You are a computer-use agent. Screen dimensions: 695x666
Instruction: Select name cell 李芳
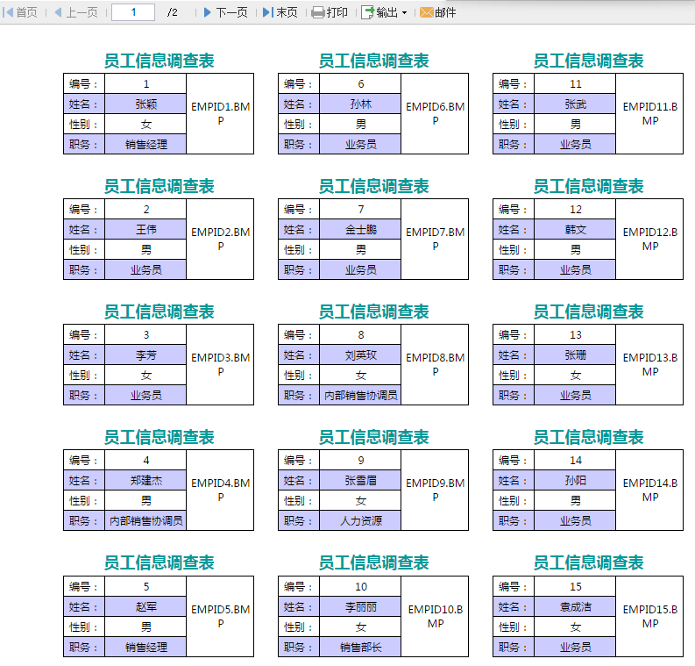pyautogui.click(x=145, y=355)
